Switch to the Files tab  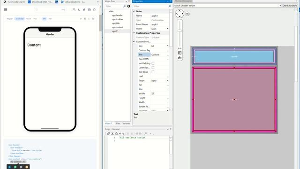(118, 123)
